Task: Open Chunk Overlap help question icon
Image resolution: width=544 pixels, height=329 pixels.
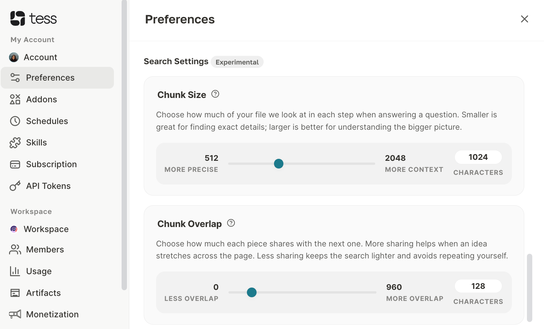Action: [x=231, y=223]
